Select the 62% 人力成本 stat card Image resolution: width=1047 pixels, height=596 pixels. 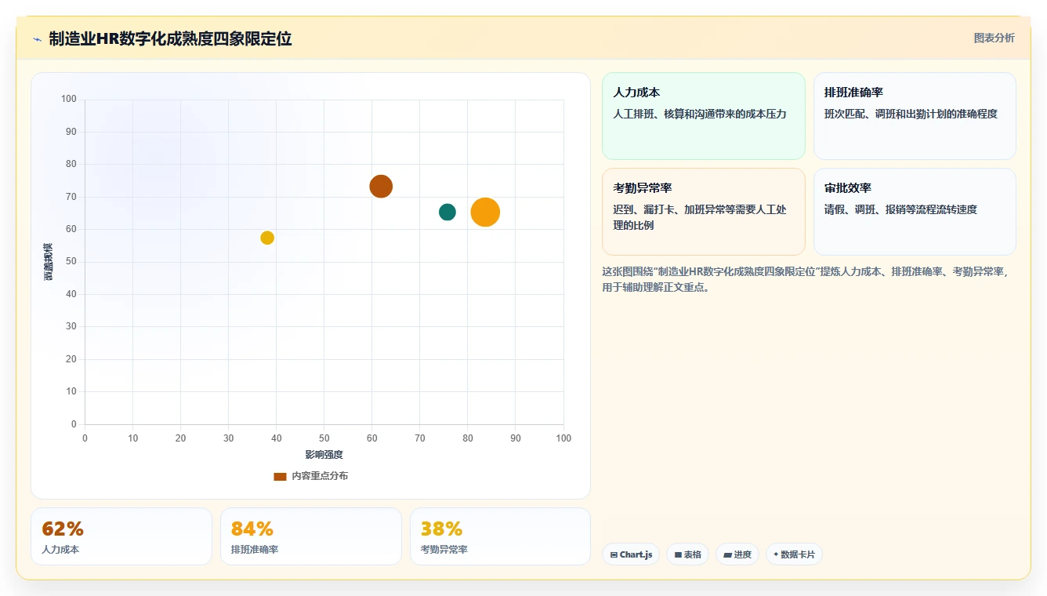pyautogui.click(x=121, y=536)
